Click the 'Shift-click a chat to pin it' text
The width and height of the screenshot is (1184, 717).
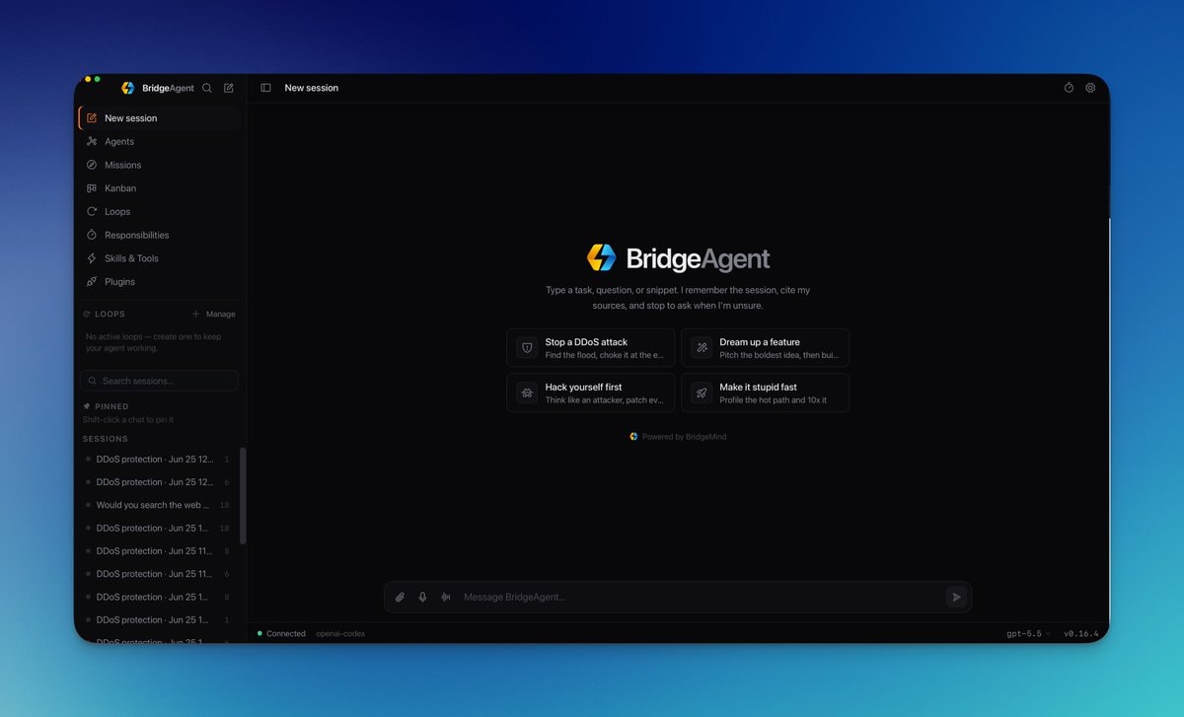click(128, 420)
